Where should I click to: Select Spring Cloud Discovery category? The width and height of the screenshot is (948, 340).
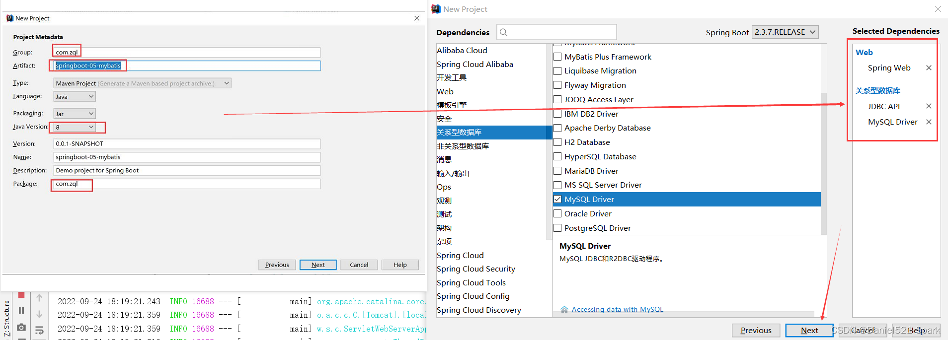[478, 310]
